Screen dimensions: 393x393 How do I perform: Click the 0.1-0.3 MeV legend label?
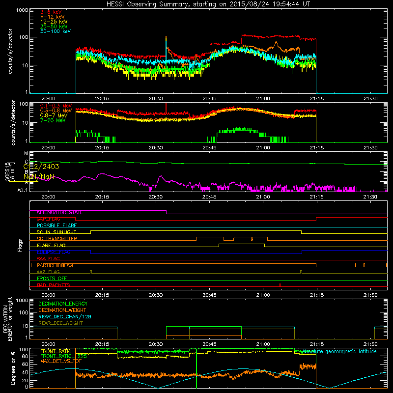click(x=56, y=106)
